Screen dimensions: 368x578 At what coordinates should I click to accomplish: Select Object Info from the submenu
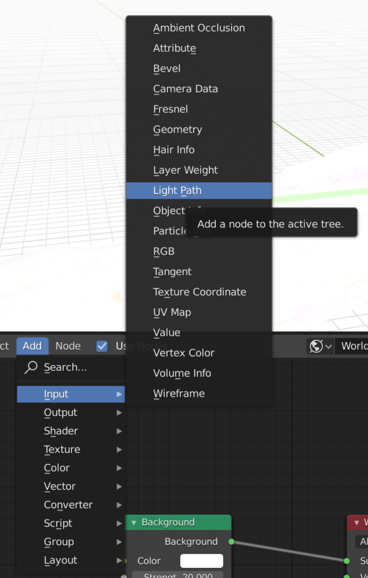click(199, 211)
